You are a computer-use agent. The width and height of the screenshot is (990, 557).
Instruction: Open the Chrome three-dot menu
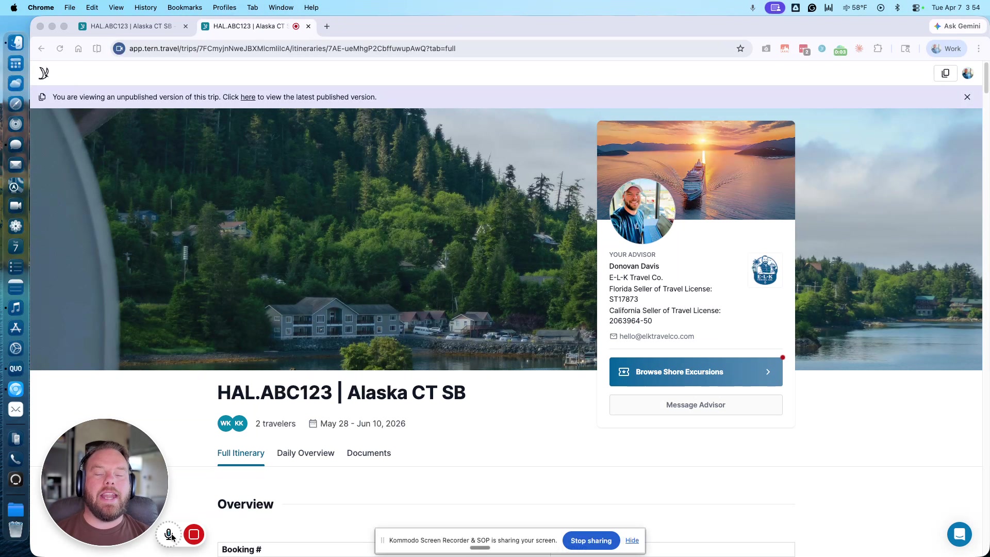[x=979, y=48]
